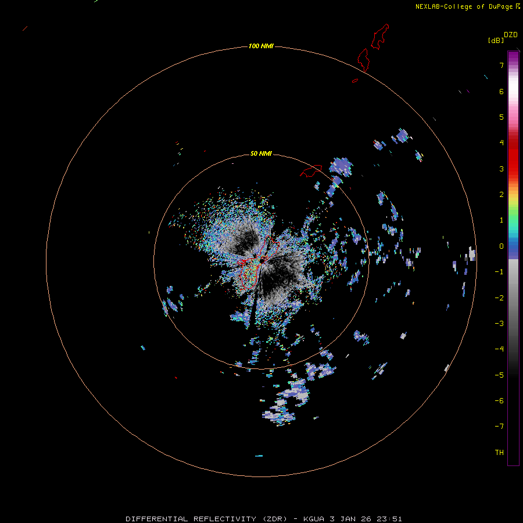Click the 50 NMI range ring label
The image size is (523, 523).
261,153
